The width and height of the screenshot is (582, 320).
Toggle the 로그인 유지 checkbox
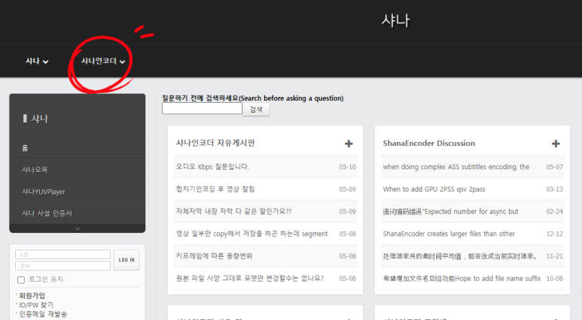pyautogui.click(x=21, y=280)
